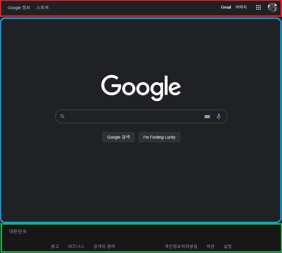
Task: Click the 대한민국 region text
Action: coord(18,231)
